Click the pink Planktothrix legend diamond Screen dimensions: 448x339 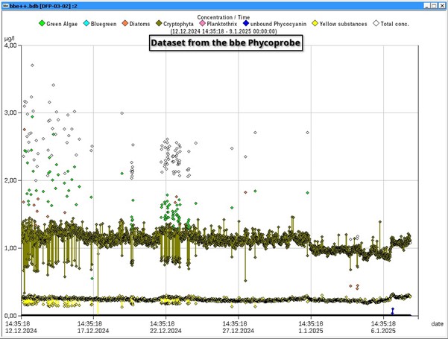[x=202, y=24]
